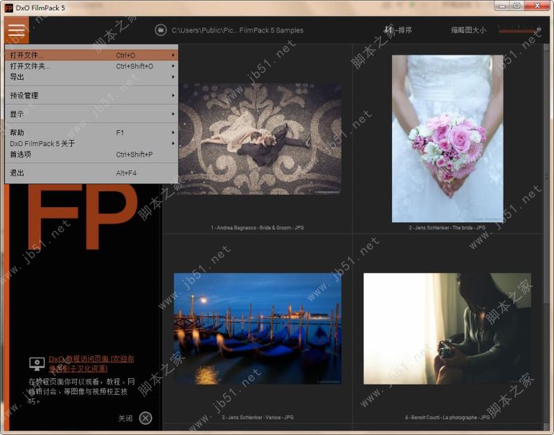This screenshot has height=435, width=554.
Task: Open the 显示 menu entry
Action: (91, 114)
